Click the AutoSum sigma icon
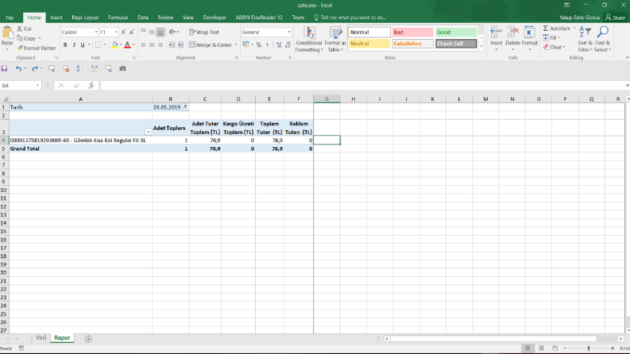The height and width of the screenshot is (354, 630). 546,29
